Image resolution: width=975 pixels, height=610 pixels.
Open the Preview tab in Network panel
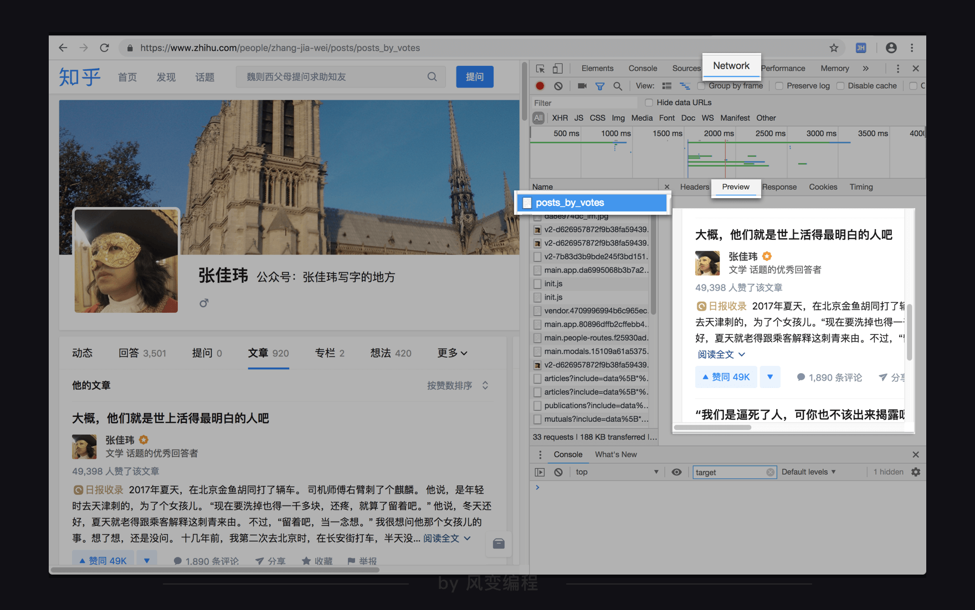736,187
